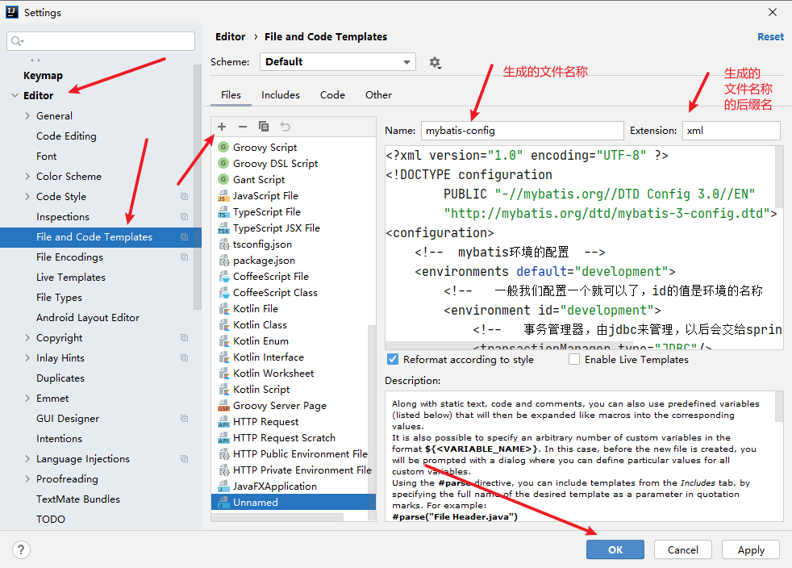This screenshot has height=568, width=792.
Task: Click the template Name field
Action: 523,131
